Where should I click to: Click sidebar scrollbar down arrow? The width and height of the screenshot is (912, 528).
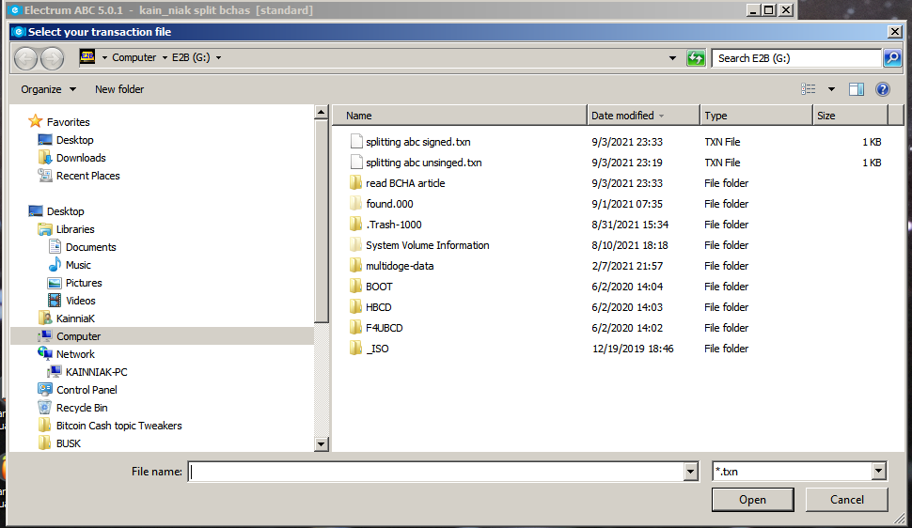pos(321,444)
